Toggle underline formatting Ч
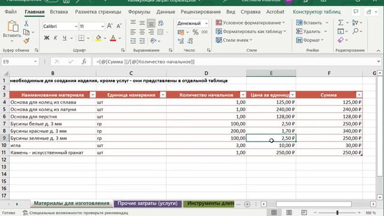This screenshot has width=384, height=216. [64, 38]
